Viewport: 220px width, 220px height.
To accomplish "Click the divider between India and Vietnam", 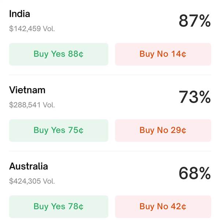I will click(110, 75).
